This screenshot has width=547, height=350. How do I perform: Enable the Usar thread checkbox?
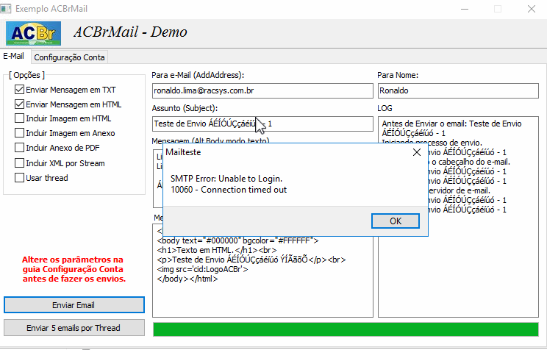20,178
